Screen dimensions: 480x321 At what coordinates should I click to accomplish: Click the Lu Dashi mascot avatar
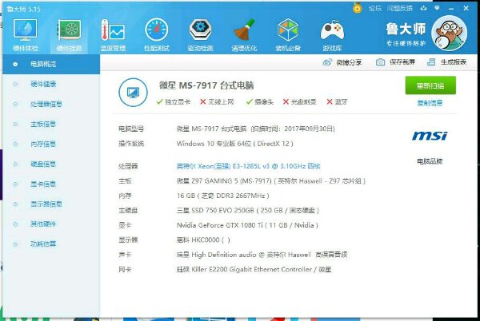point(449,34)
